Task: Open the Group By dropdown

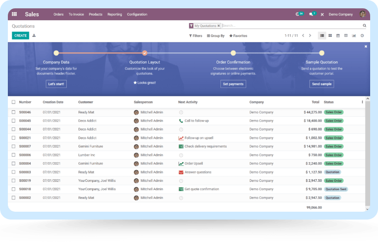Action: [x=216, y=36]
